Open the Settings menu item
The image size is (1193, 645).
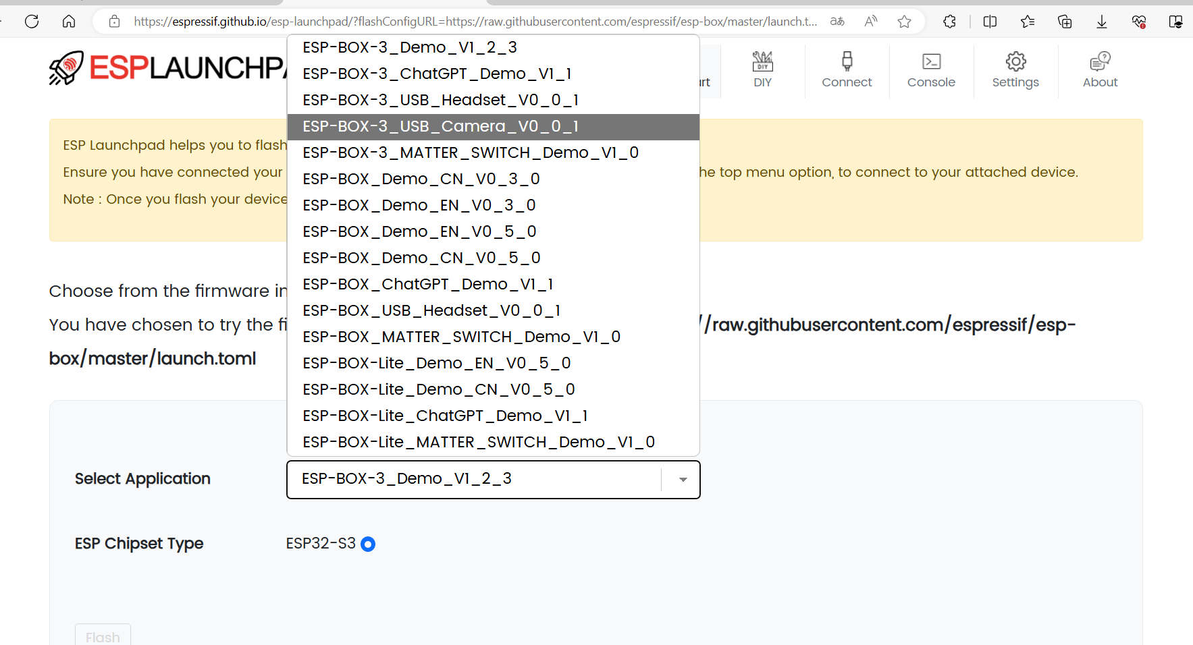coord(1015,70)
